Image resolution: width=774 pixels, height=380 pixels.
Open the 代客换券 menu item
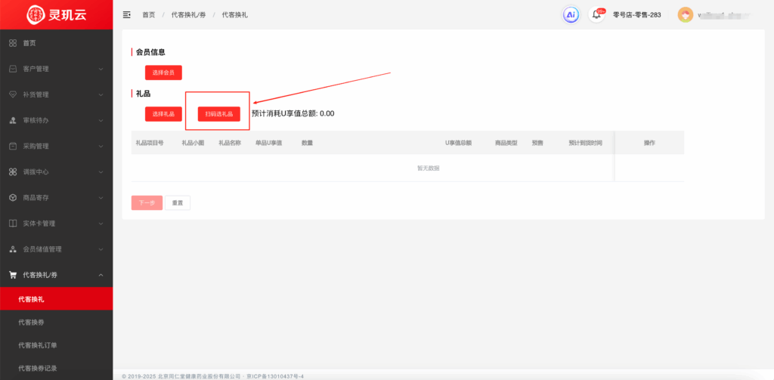click(x=32, y=323)
